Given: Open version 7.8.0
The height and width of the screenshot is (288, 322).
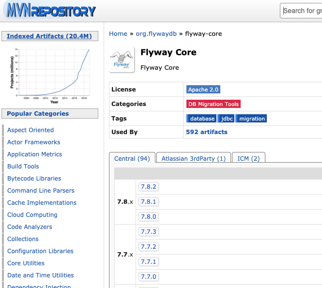Looking at the screenshot, I should [x=149, y=216].
